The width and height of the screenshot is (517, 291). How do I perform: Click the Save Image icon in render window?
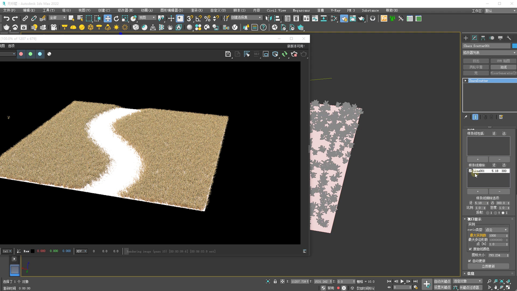(228, 54)
